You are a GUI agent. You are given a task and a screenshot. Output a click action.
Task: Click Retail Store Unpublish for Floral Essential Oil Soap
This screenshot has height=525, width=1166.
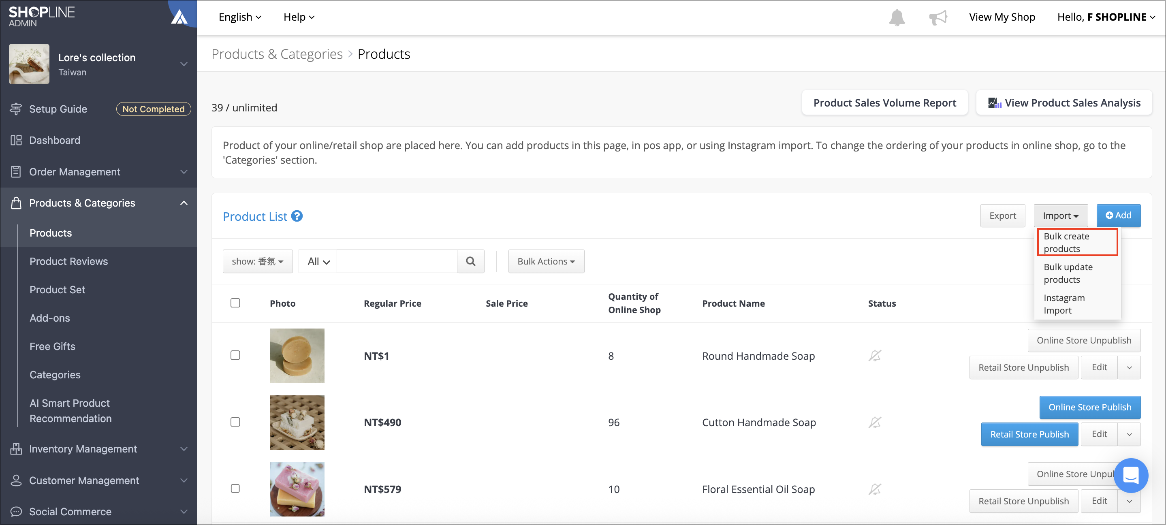click(x=1023, y=501)
